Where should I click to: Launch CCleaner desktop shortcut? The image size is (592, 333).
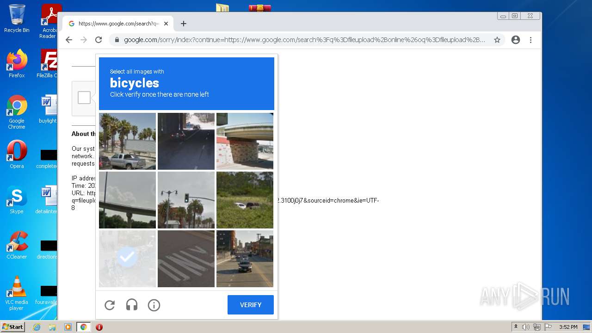coord(17,245)
